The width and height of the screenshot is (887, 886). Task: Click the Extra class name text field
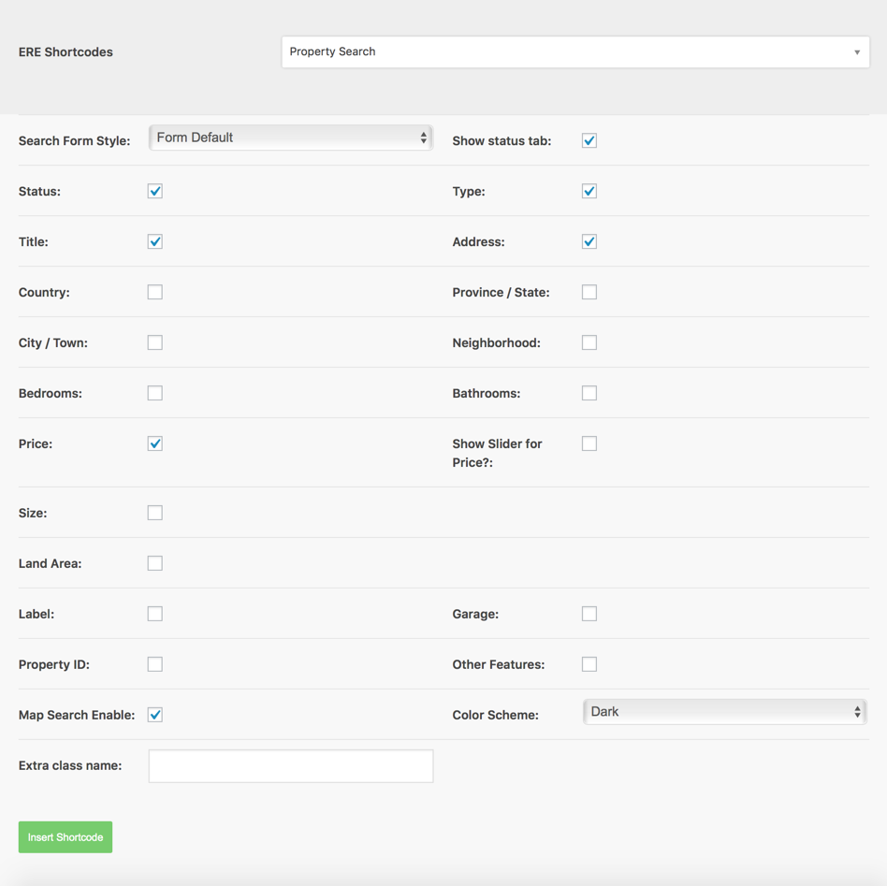coord(291,766)
